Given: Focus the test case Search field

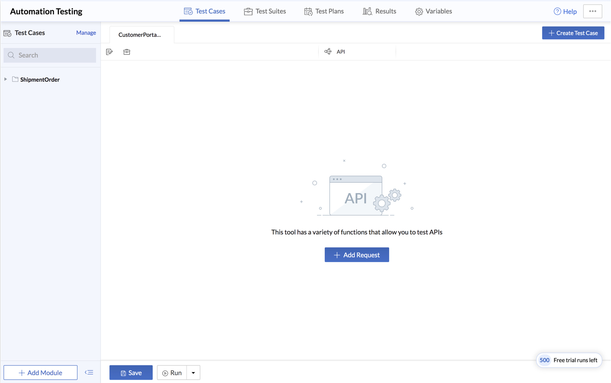Looking at the screenshot, I should tap(50, 55).
